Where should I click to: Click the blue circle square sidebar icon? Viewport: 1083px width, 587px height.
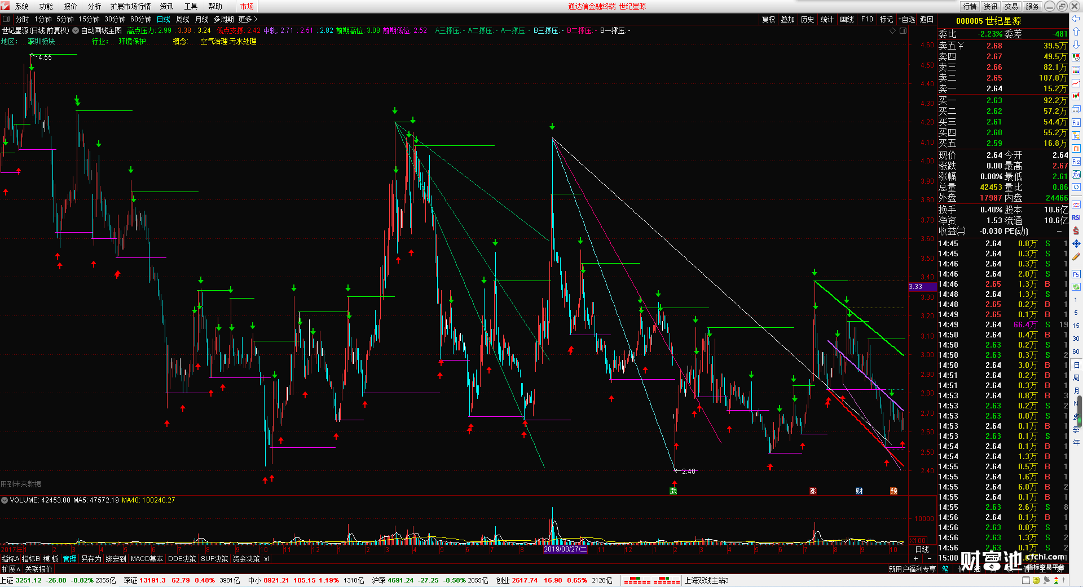1076,187
